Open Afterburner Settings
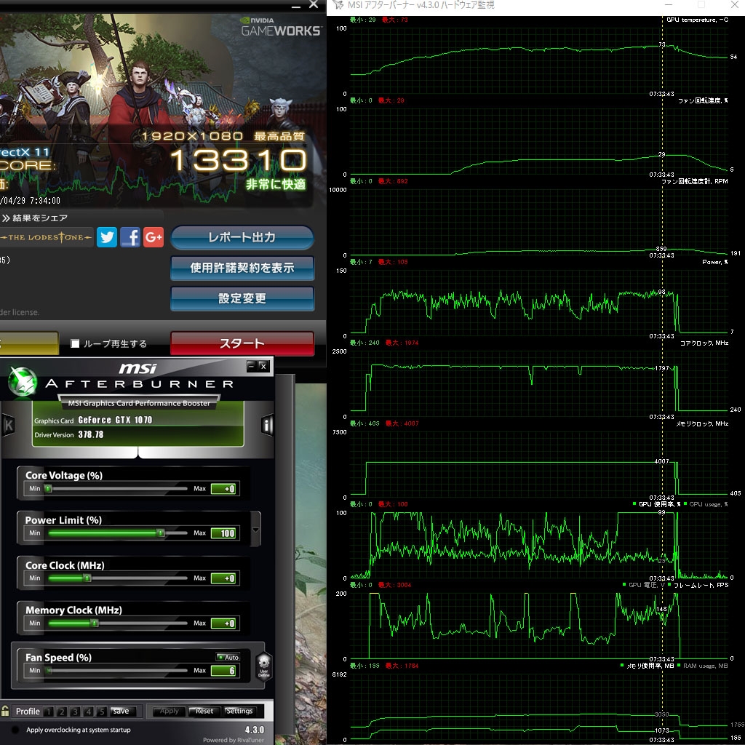 [x=239, y=712]
